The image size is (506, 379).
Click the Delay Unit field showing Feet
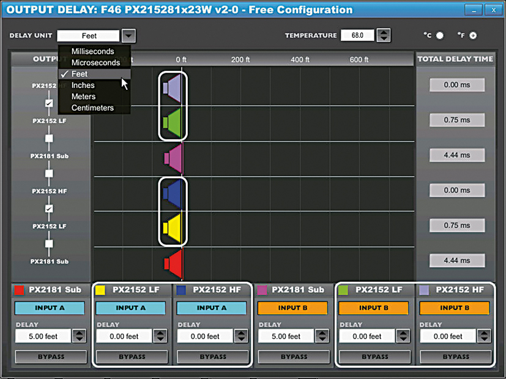click(88, 36)
